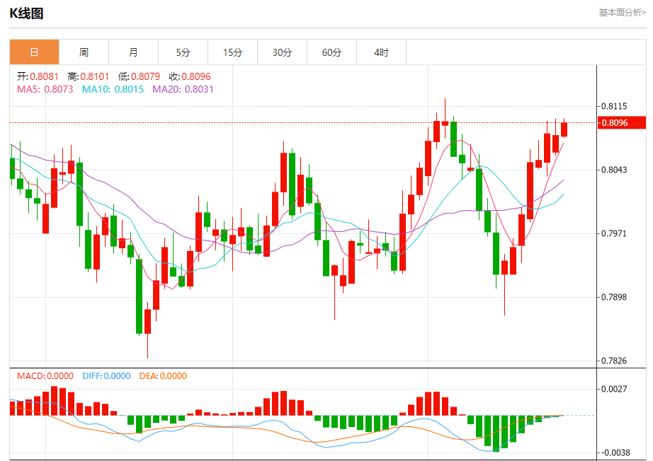The height and width of the screenshot is (461, 653).
Task: Click the MACD:0.0000 indicator label
Action: point(45,375)
